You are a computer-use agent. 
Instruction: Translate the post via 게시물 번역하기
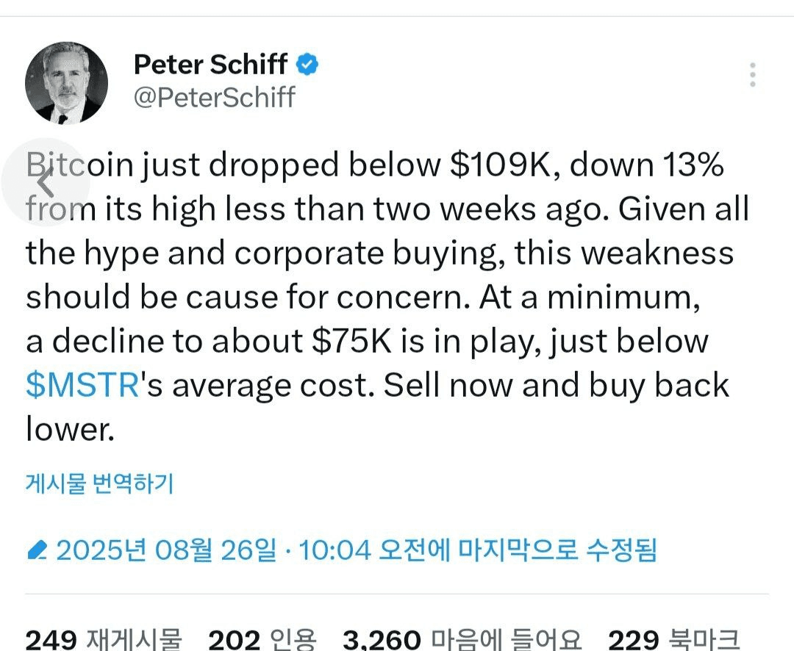pyautogui.click(x=100, y=483)
